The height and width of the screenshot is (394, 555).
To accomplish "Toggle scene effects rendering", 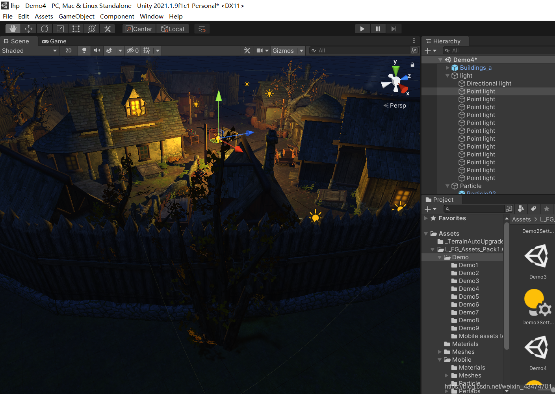I will coord(109,50).
